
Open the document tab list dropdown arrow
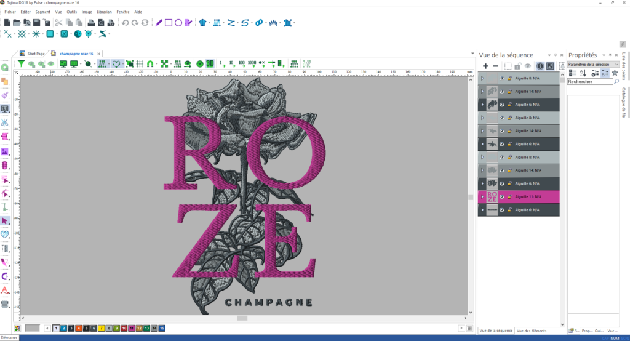(472, 54)
